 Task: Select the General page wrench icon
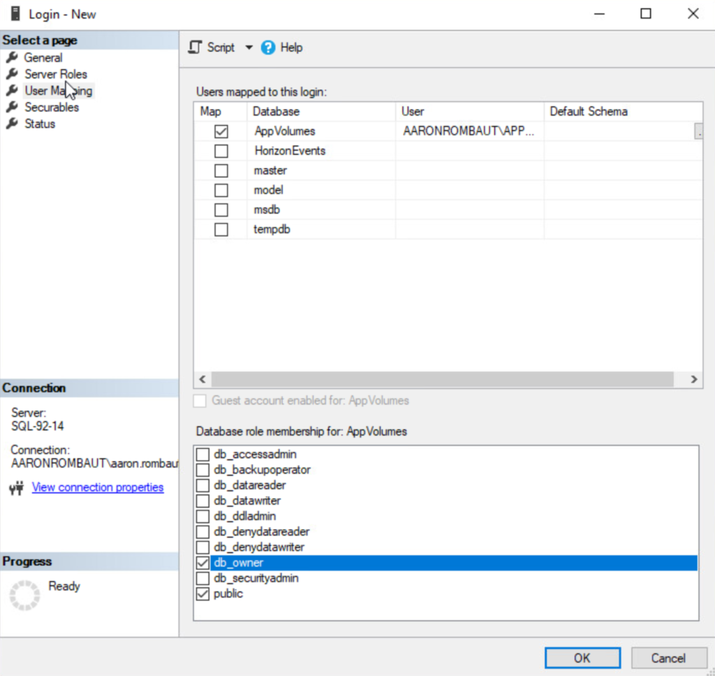pos(12,57)
